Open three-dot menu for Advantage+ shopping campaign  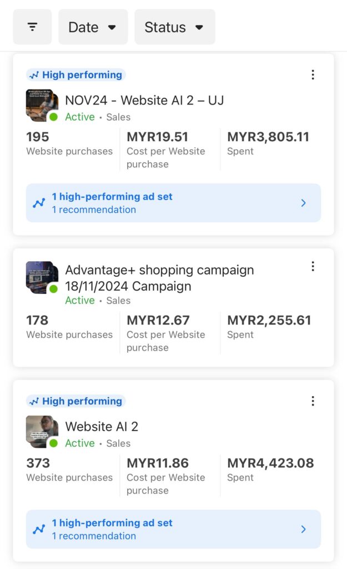tap(313, 267)
